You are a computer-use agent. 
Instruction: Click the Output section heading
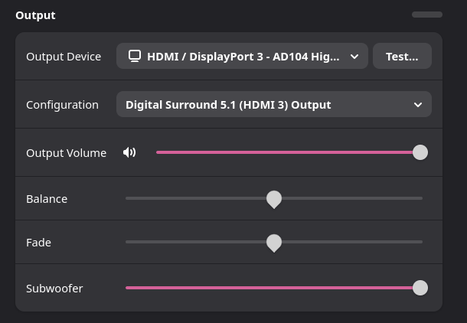35,15
